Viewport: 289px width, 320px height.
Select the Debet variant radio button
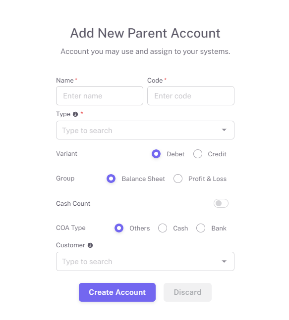tap(156, 154)
